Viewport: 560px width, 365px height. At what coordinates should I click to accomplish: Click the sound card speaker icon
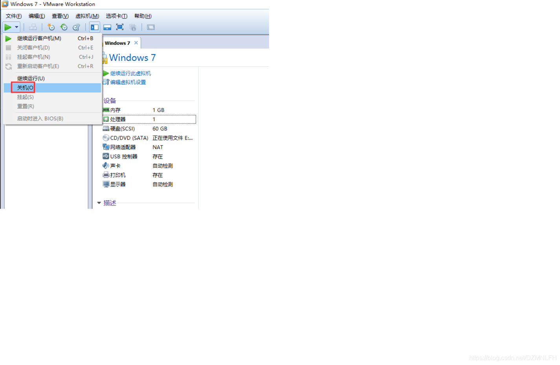(106, 166)
